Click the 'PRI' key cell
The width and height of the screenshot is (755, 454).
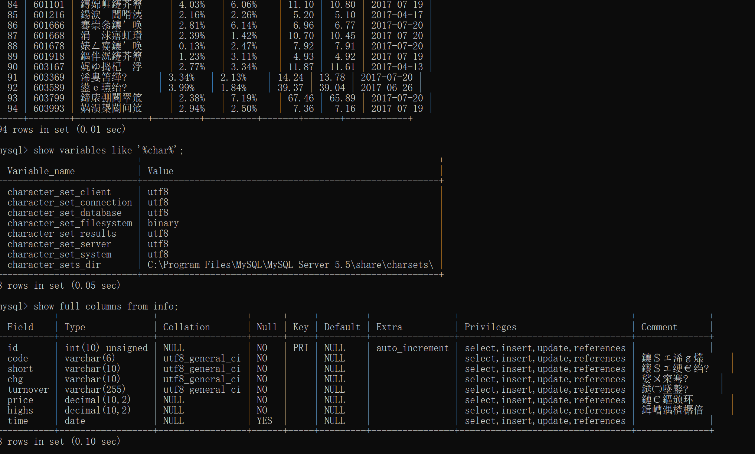[301, 348]
